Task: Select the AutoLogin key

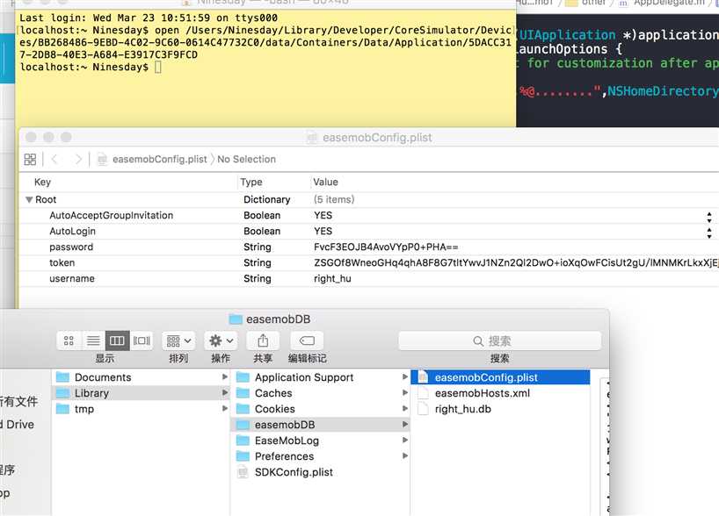Action: 72,231
